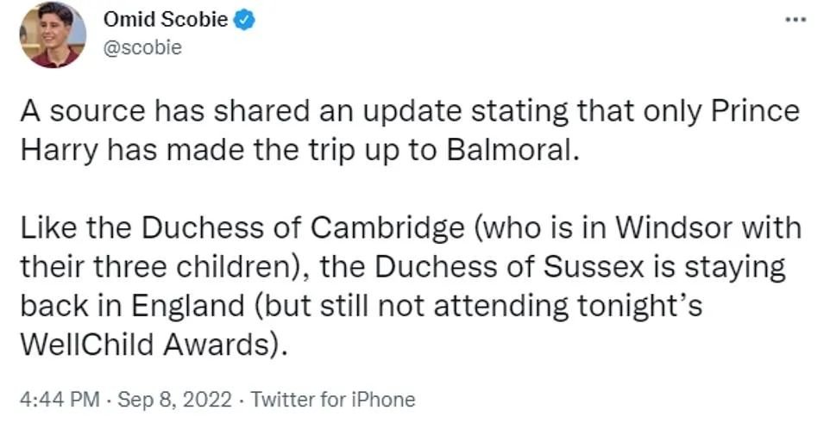Click the first paragraph starting with A source

point(410,131)
